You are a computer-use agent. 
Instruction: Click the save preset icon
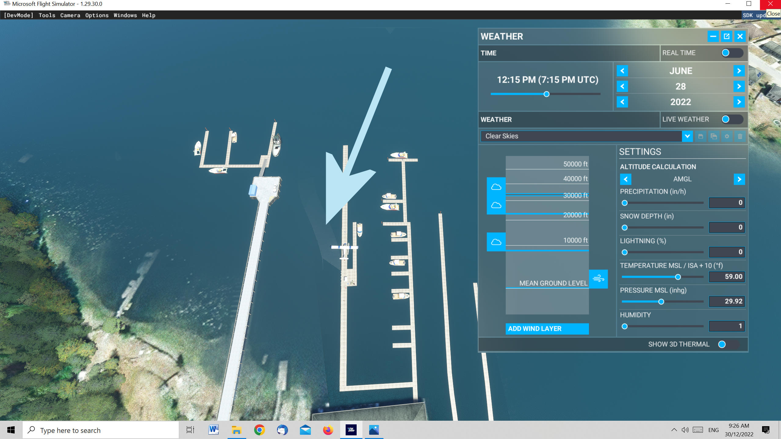pyautogui.click(x=700, y=136)
